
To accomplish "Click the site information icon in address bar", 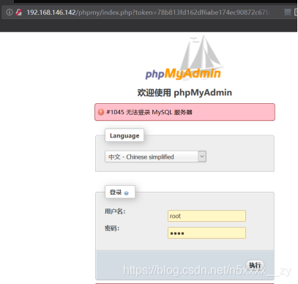I will [10, 12].
